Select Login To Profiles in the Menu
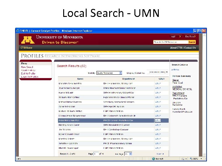Image resolution: width=222 pixels, height=166 pixels. click(30, 77)
